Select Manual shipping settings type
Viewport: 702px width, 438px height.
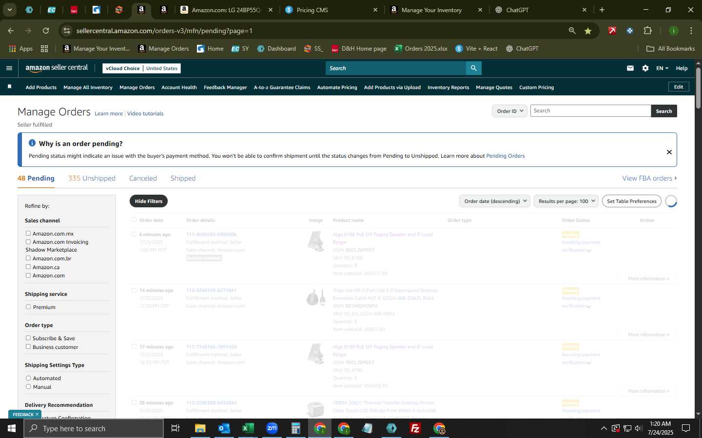click(x=28, y=386)
